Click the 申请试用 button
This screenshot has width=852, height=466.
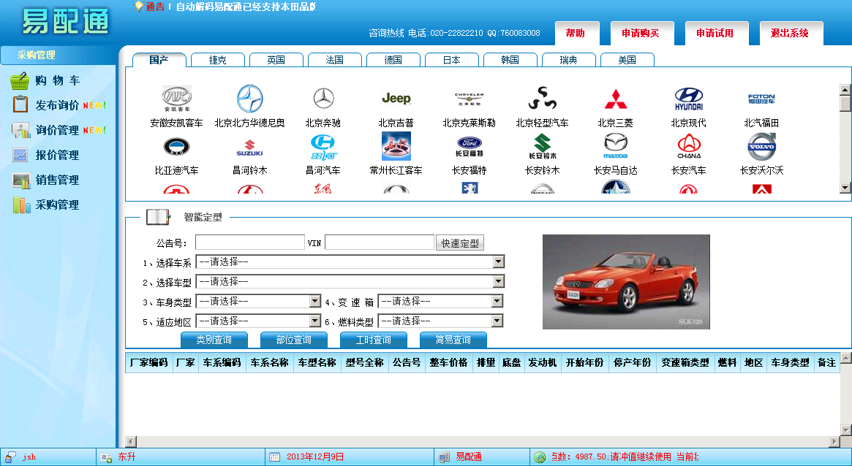[717, 34]
